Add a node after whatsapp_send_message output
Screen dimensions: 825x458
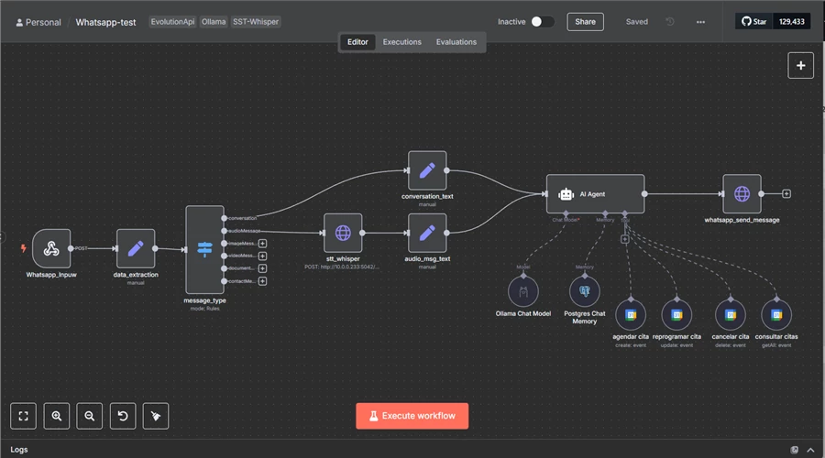pos(786,194)
